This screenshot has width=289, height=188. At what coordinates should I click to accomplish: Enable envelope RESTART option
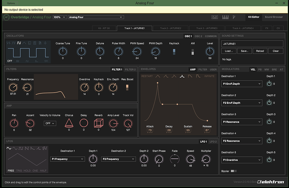coord(147,76)
